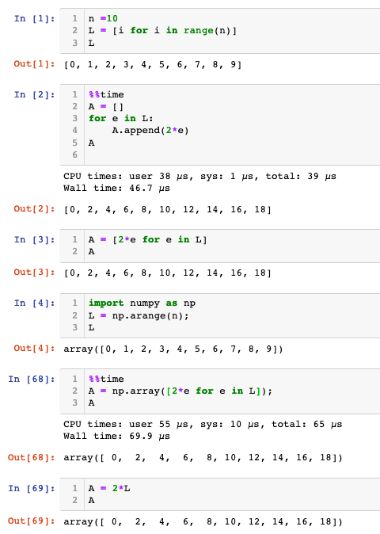Click the np.arange(n) line
Image resolution: width=380 pixels, height=534 pixels.
[x=138, y=315]
